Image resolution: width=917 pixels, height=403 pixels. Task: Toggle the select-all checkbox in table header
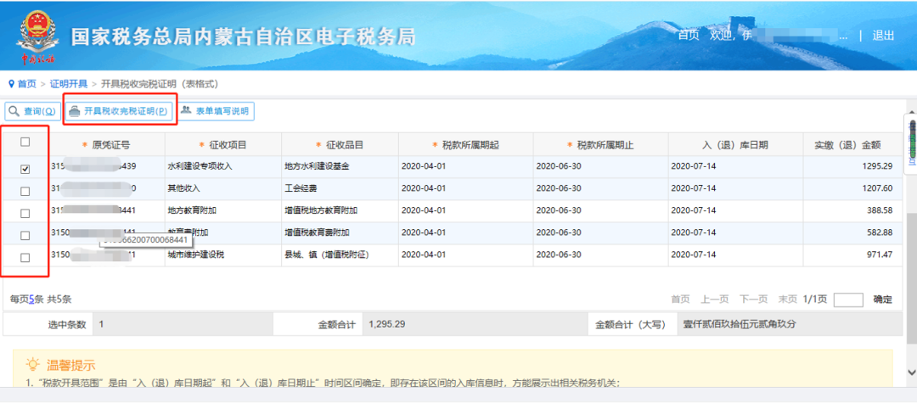(x=25, y=142)
